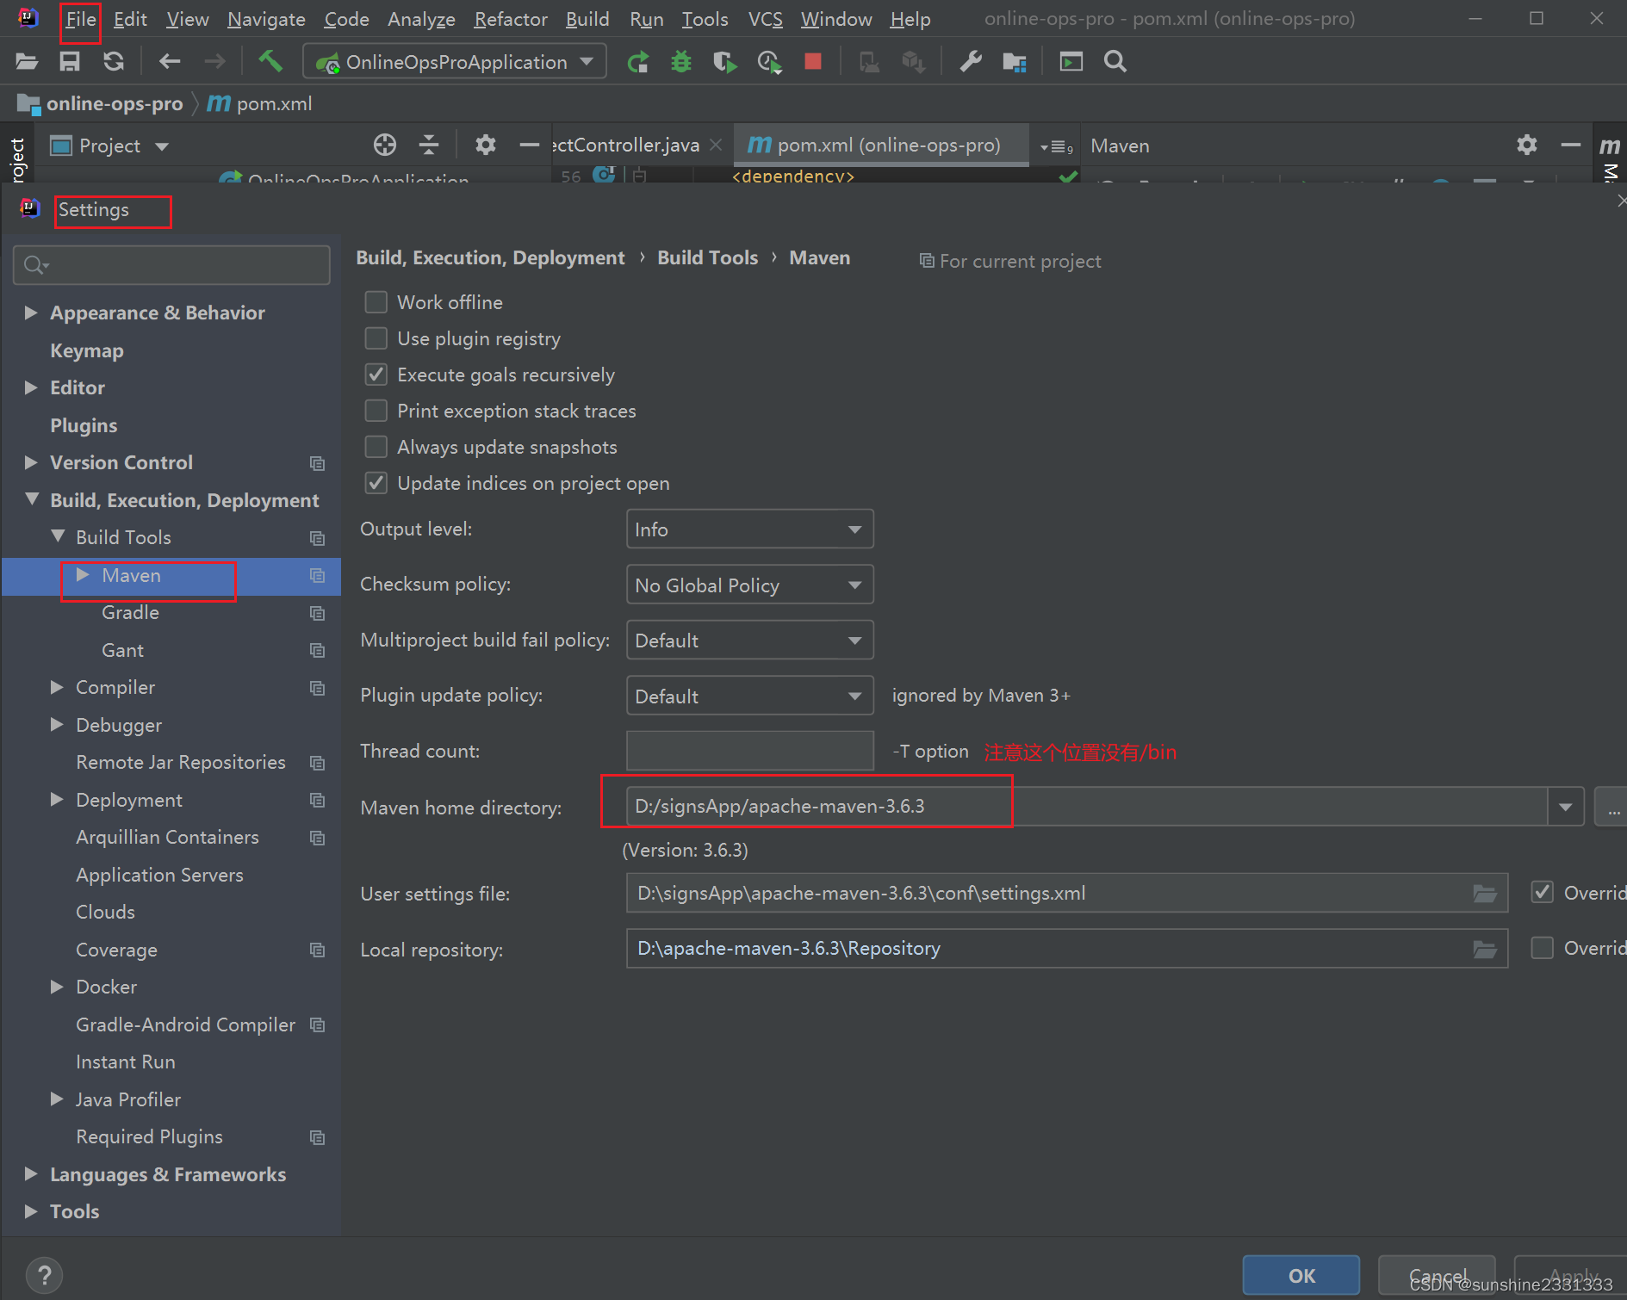Open the Output level dropdown
Viewport: 1627px width, 1300px height.
tap(749, 529)
